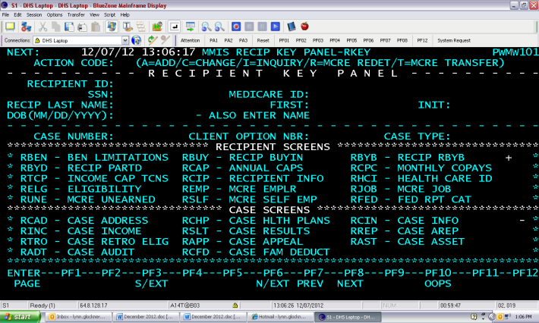Click the PF01 button in toolbar
The width and height of the screenshot is (539, 323).
pyautogui.click(x=284, y=40)
